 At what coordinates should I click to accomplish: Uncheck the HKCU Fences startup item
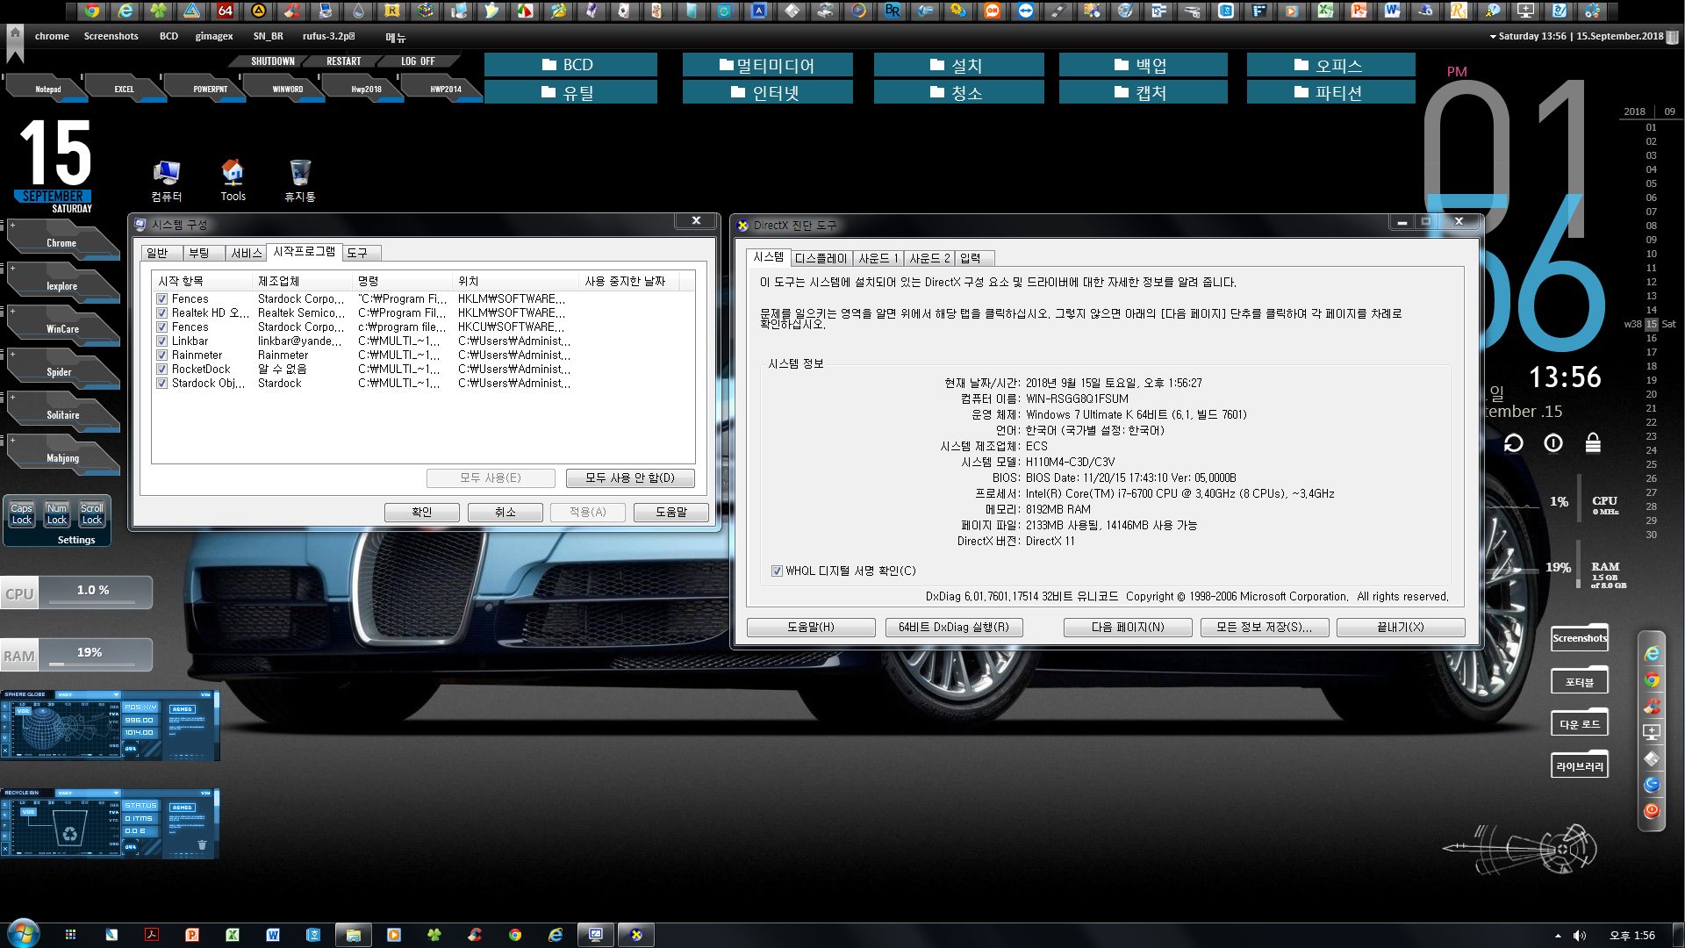click(x=161, y=327)
